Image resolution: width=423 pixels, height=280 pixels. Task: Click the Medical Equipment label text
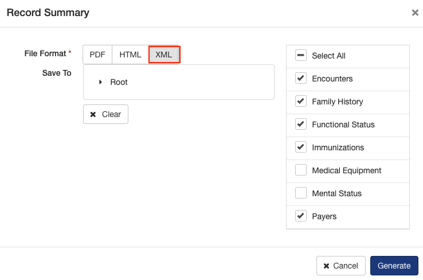(347, 170)
